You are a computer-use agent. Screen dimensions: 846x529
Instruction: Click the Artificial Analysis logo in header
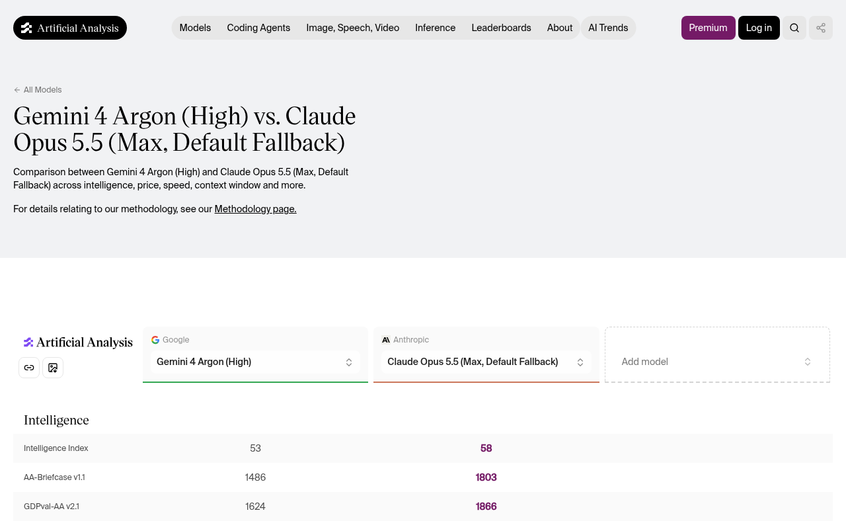point(70,28)
